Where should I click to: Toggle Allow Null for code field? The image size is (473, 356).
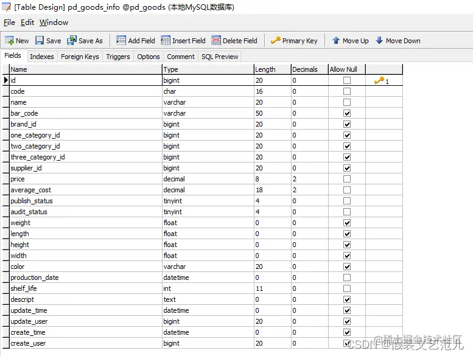pos(347,91)
